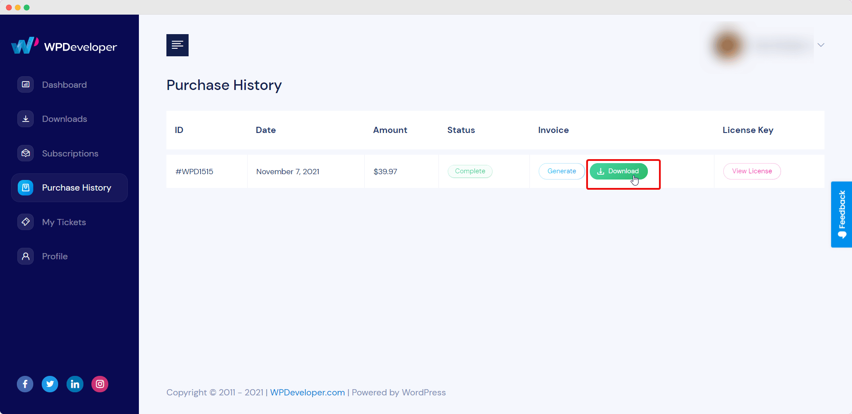
Task: Download the invoice for order #WPD1515
Action: click(x=619, y=171)
